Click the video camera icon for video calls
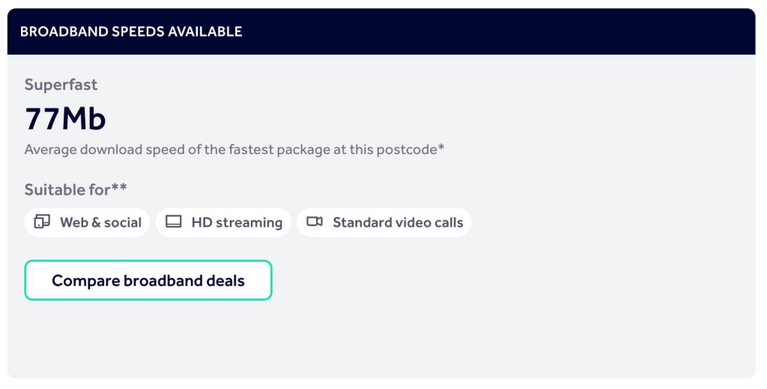Viewport: 767px width, 389px height. (315, 222)
